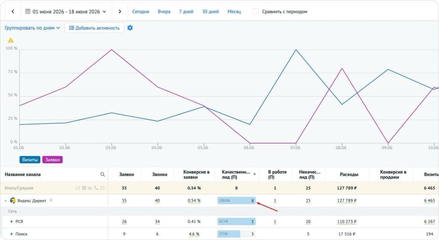
Task: Open chart settings gear icon
Action: click(x=130, y=28)
